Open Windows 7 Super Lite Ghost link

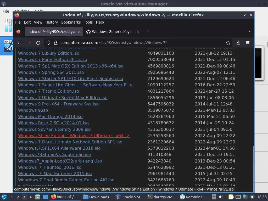coord(75,85)
